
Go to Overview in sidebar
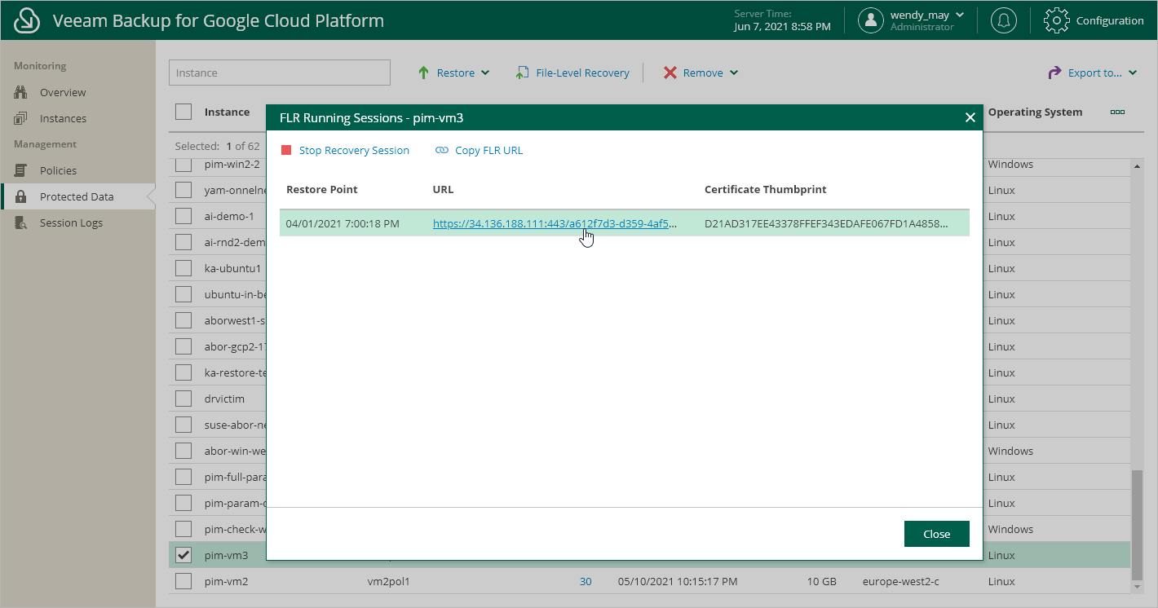[x=63, y=92]
